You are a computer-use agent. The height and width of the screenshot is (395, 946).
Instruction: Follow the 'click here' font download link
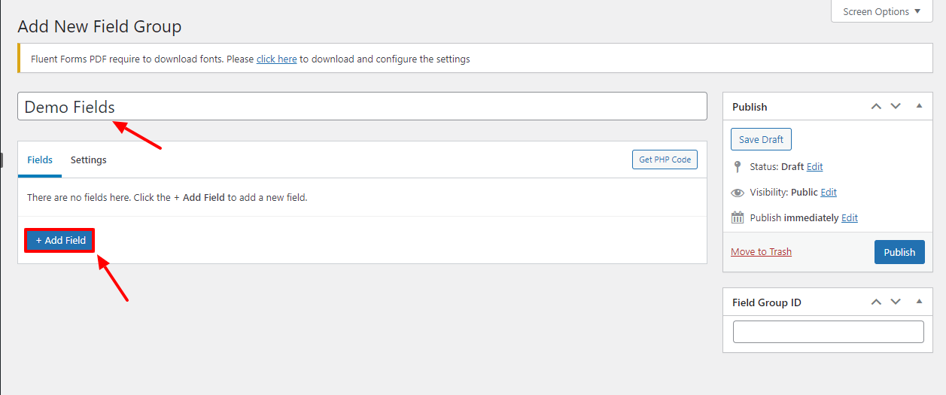(276, 59)
